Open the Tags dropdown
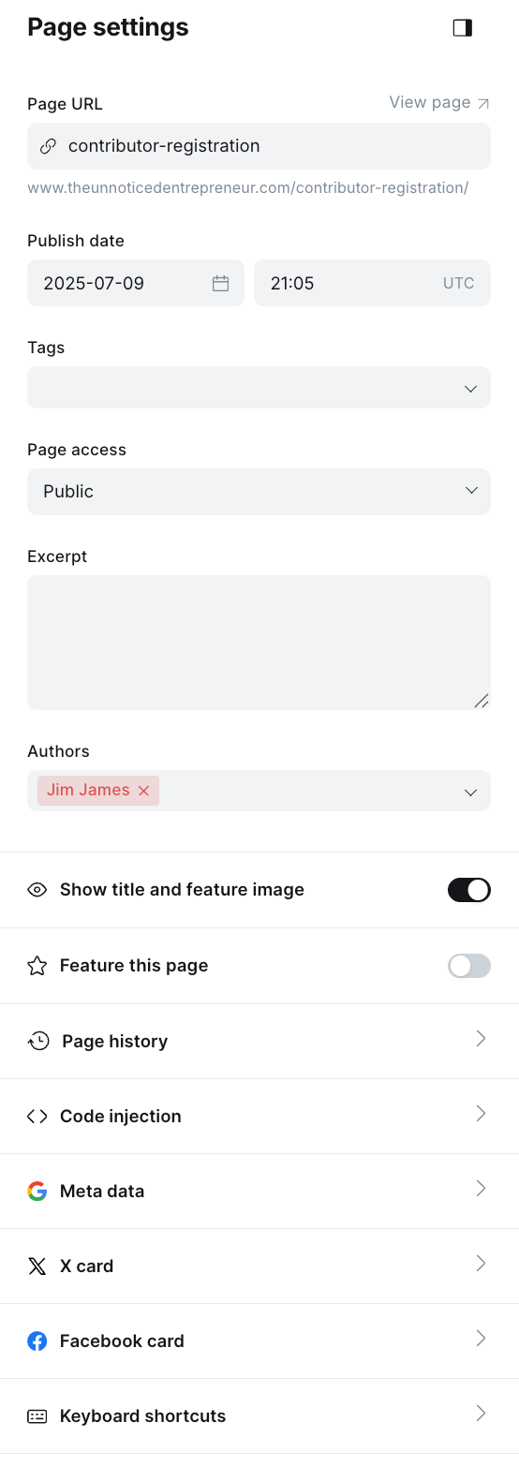The height and width of the screenshot is (1467, 519). (x=259, y=388)
